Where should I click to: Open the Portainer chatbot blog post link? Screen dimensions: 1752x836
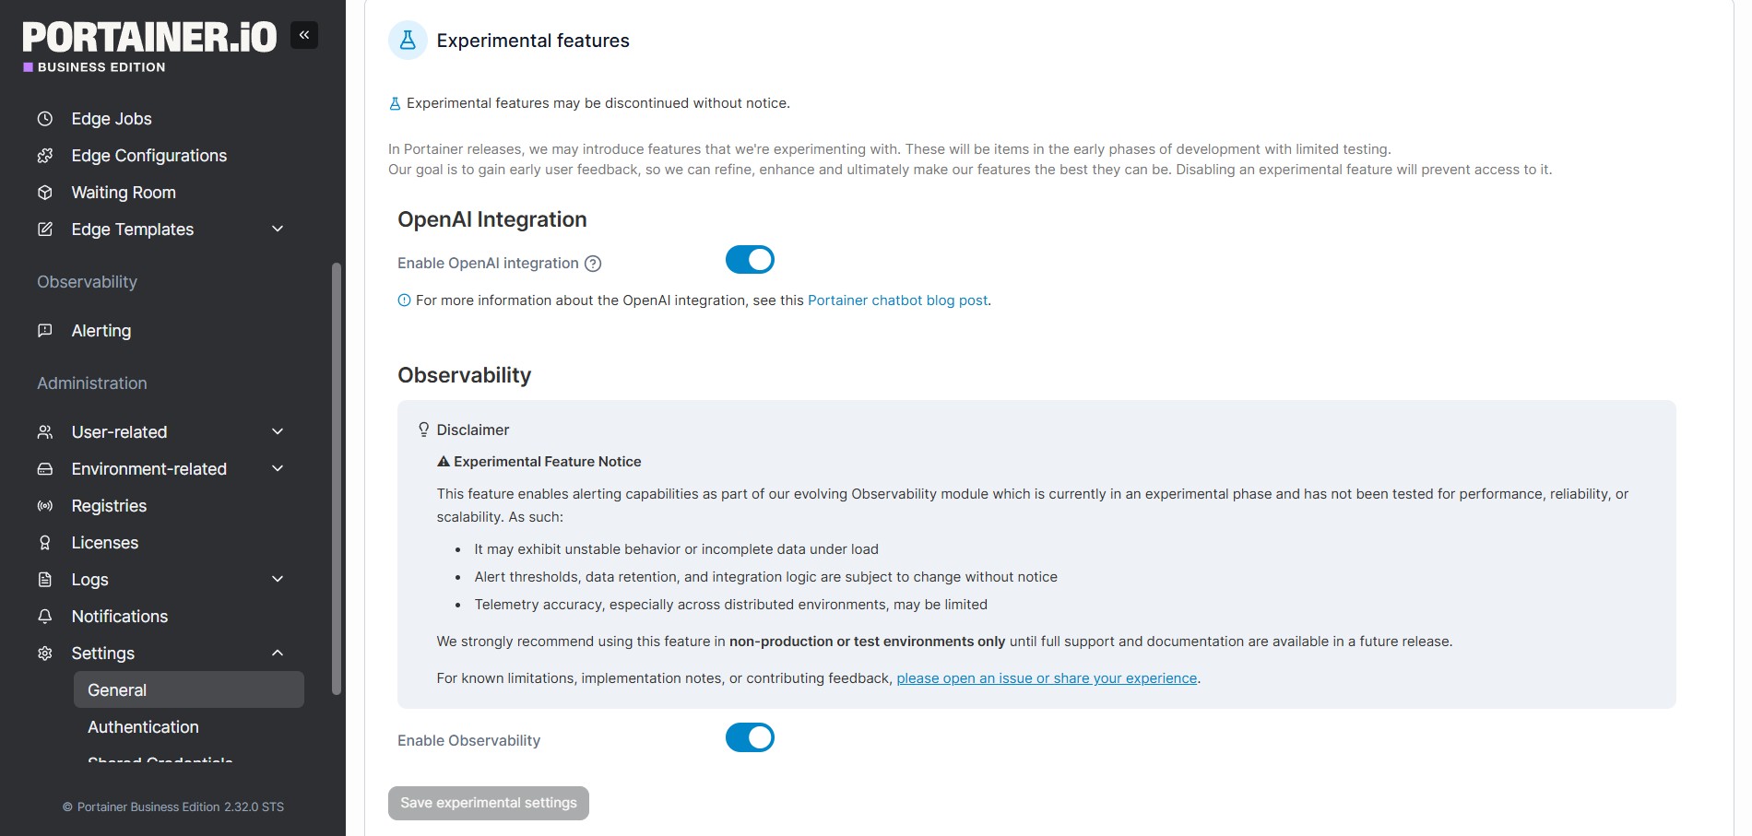[897, 300]
